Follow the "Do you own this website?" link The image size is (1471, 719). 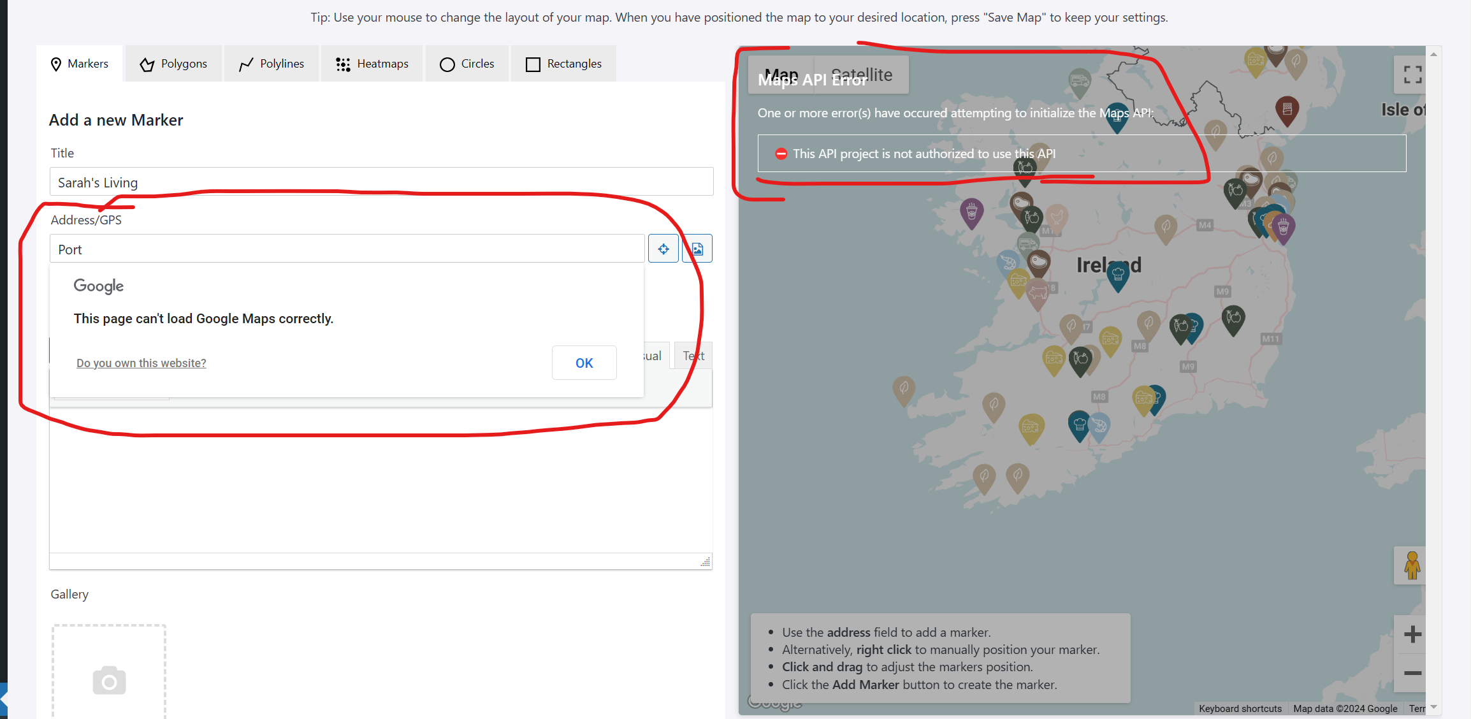tap(141, 363)
